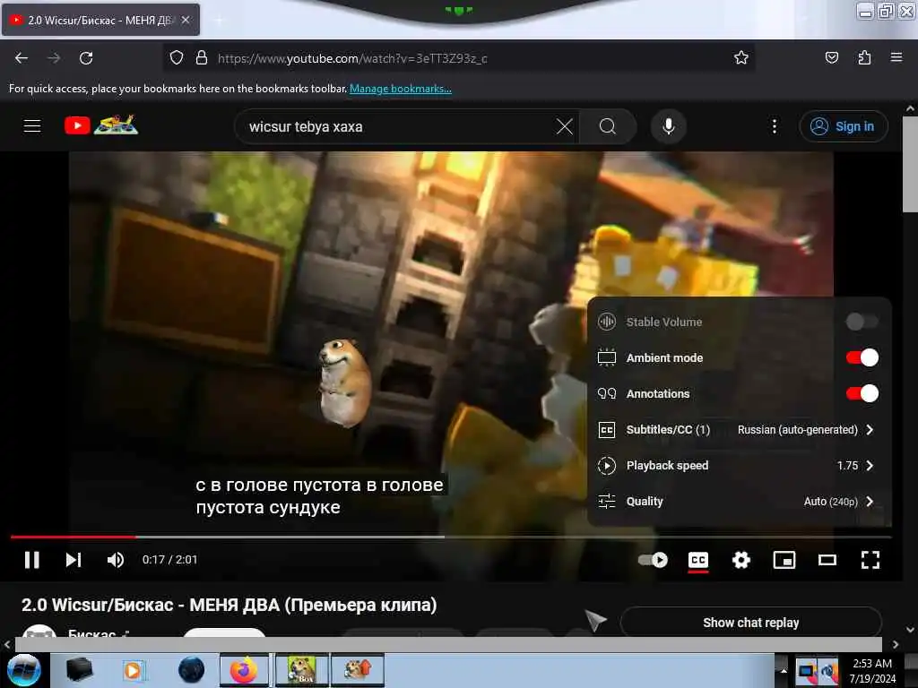
Task: Close the YouTube browser tab
Action: (186, 20)
